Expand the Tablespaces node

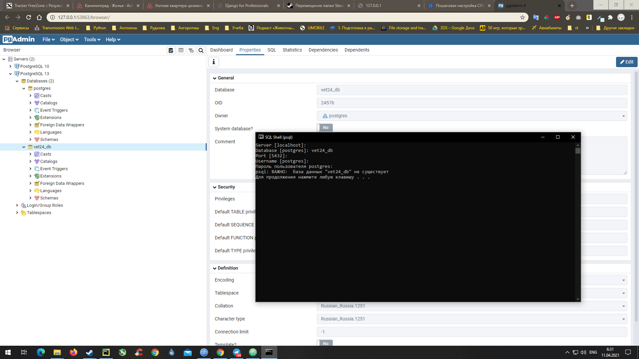pyautogui.click(x=17, y=213)
